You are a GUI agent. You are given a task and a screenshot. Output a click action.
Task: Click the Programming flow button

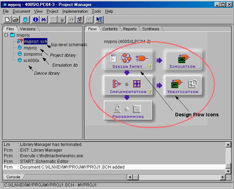click(x=128, y=110)
